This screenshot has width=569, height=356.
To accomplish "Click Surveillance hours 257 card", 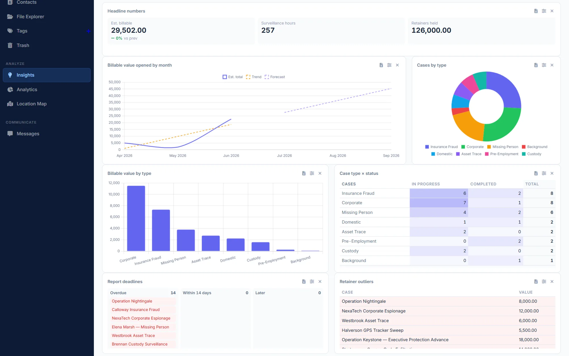I will click(331, 31).
